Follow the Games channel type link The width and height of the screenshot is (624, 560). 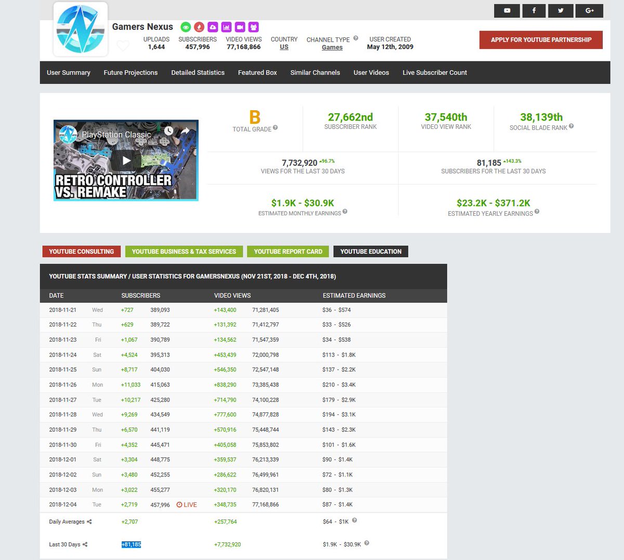[332, 47]
